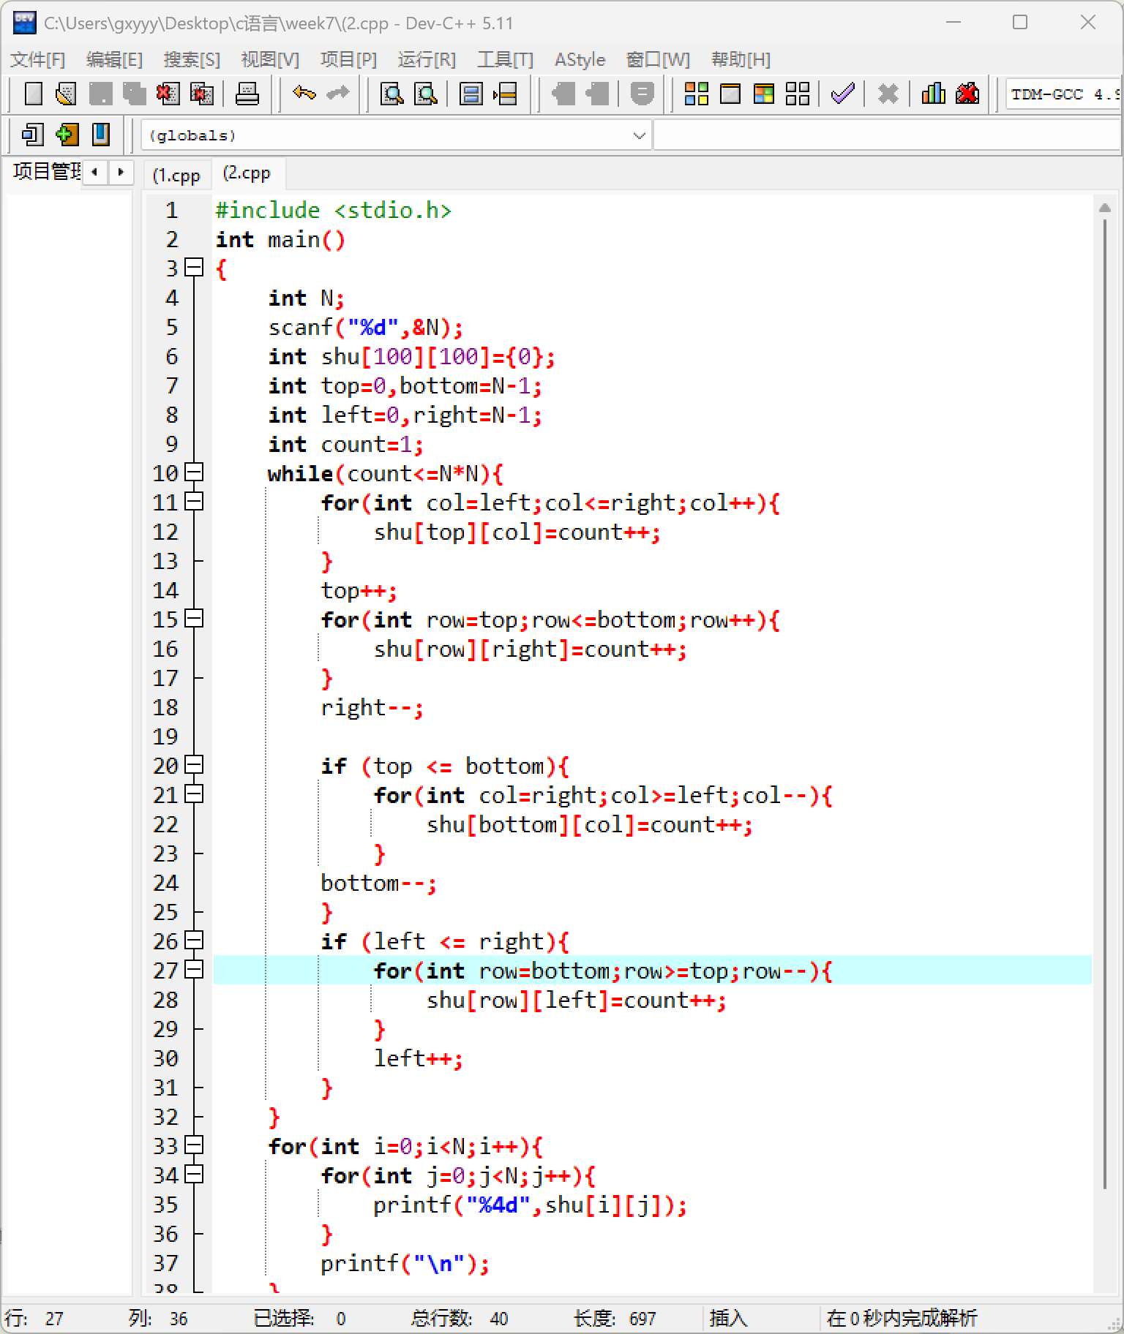1124x1334 pixels.
Task: Click the green plus Insert icon
Action: pyautogui.click(x=67, y=135)
